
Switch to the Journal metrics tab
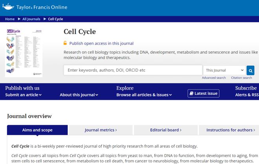pos(100,130)
